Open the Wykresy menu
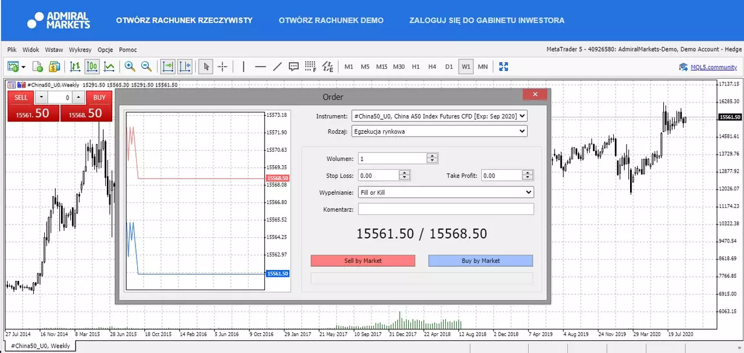 [x=80, y=50]
